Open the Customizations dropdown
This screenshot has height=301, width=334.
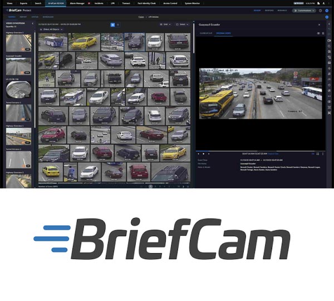coord(304,11)
